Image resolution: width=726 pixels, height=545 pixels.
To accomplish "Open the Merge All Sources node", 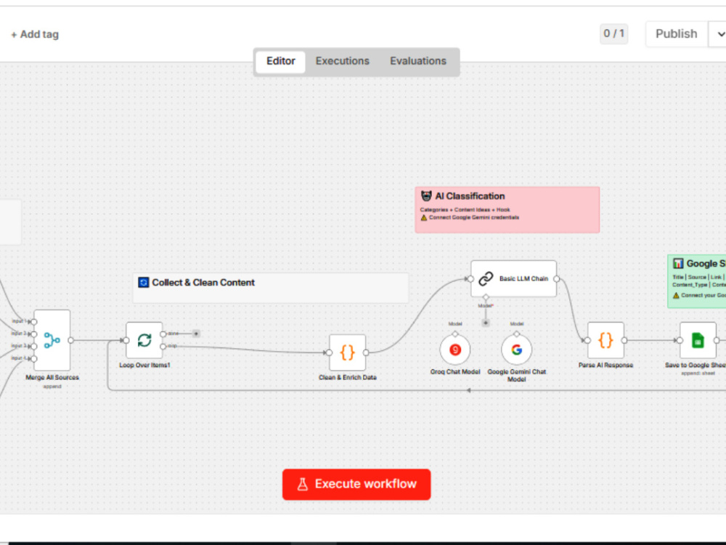I will tap(52, 340).
